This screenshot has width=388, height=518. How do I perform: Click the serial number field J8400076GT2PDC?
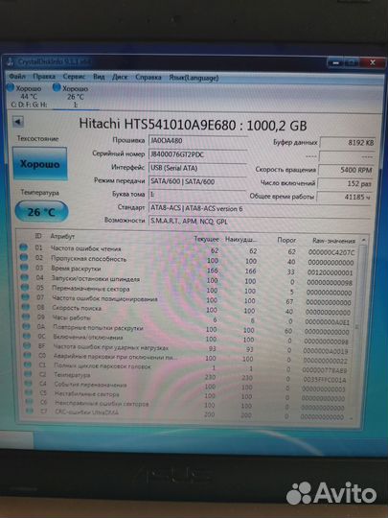197,154
